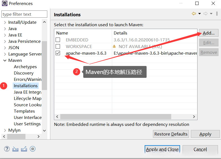Image resolution: width=221 pixels, height=159 pixels.
Task: Open Source Lookup page
Action: coord(28,105)
